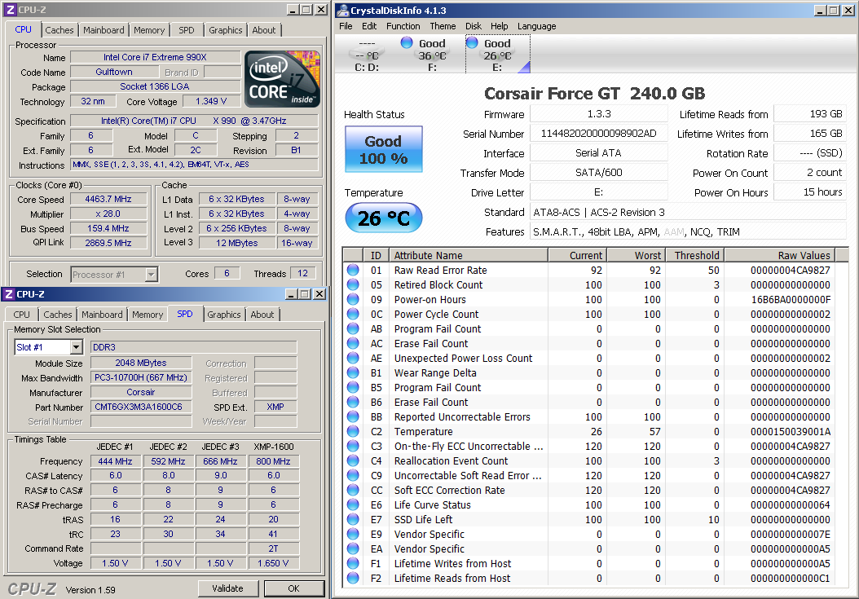This screenshot has width=859, height=599.
Task: Click the status orb for attribute ID B6
Action: click(x=353, y=403)
